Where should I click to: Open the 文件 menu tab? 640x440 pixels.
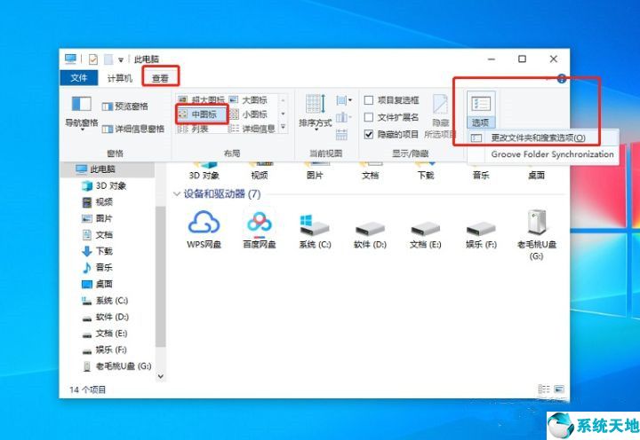click(x=78, y=78)
